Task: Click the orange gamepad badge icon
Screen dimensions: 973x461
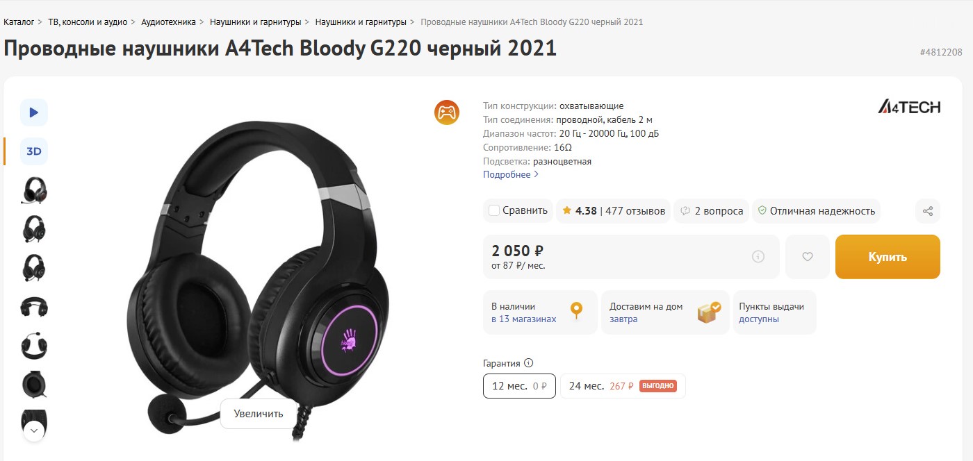Action: (446, 112)
